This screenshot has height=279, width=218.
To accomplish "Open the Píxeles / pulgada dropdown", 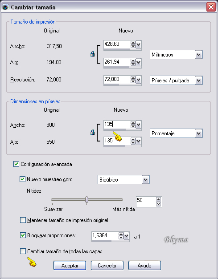I will 198,81.
